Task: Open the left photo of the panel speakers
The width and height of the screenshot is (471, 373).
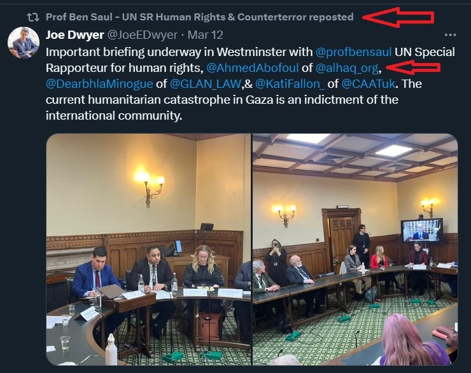Action: tap(148, 250)
